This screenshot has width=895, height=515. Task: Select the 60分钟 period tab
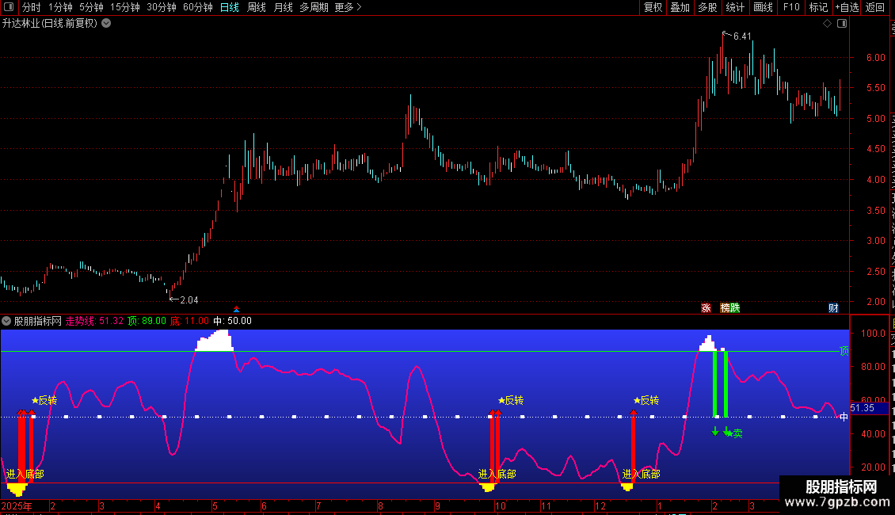pos(197,7)
